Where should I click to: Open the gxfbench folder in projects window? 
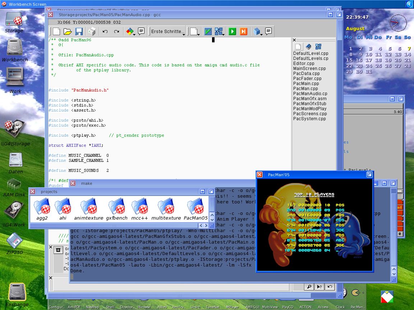117,209
